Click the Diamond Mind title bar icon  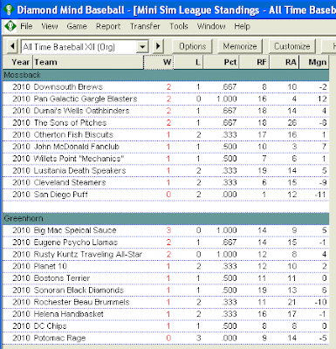point(9,10)
